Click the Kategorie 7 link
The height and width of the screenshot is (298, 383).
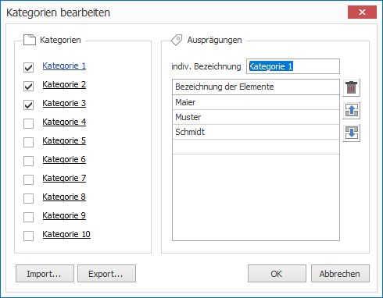64,178
